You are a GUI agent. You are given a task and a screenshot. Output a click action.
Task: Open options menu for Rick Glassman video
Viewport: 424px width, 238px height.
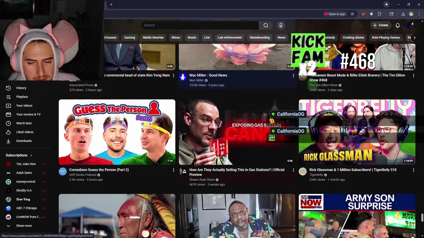click(x=413, y=170)
